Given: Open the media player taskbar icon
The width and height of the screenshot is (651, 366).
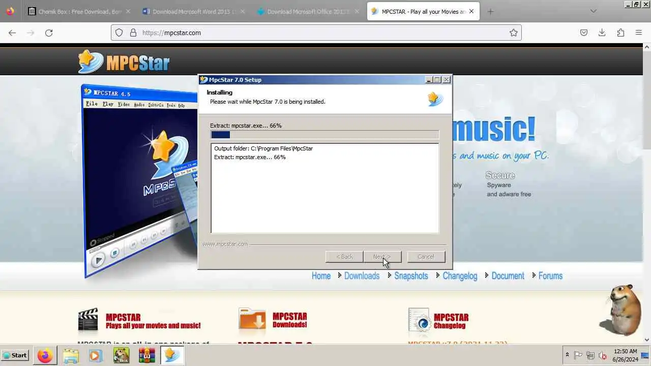Looking at the screenshot, I should tap(96, 355).
